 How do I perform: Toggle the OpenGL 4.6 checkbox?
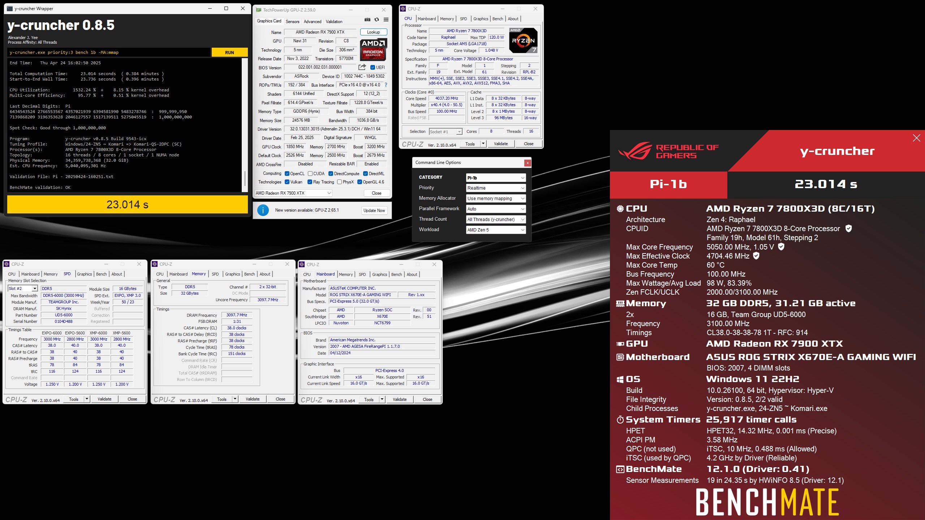(360, 182)
